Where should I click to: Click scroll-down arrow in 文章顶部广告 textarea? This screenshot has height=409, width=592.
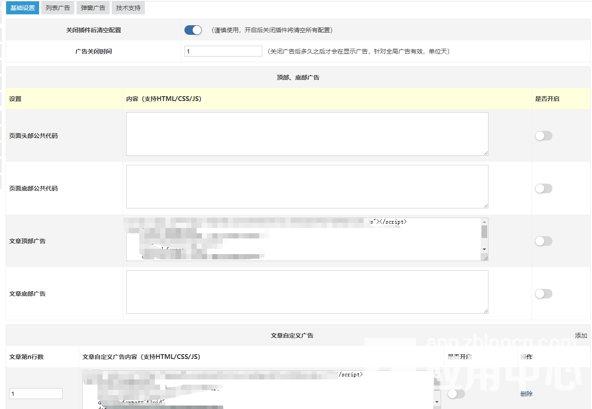coord(484,249)
